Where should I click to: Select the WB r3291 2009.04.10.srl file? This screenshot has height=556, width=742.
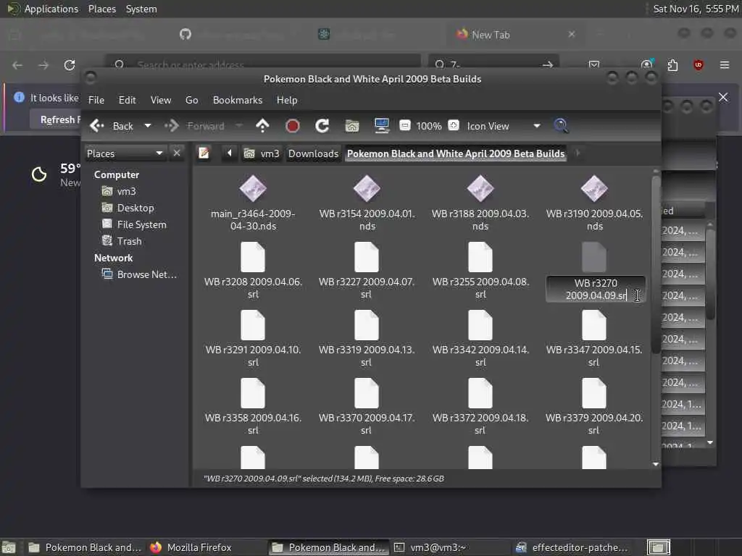click(253, 339)
